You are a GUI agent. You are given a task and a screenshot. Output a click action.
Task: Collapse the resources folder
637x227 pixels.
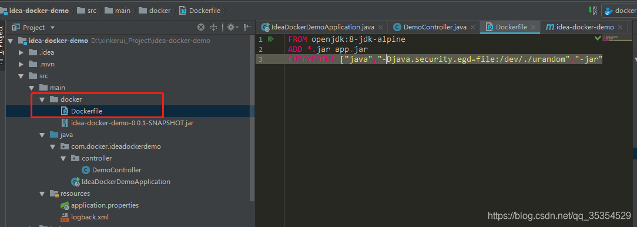point(42,193)
